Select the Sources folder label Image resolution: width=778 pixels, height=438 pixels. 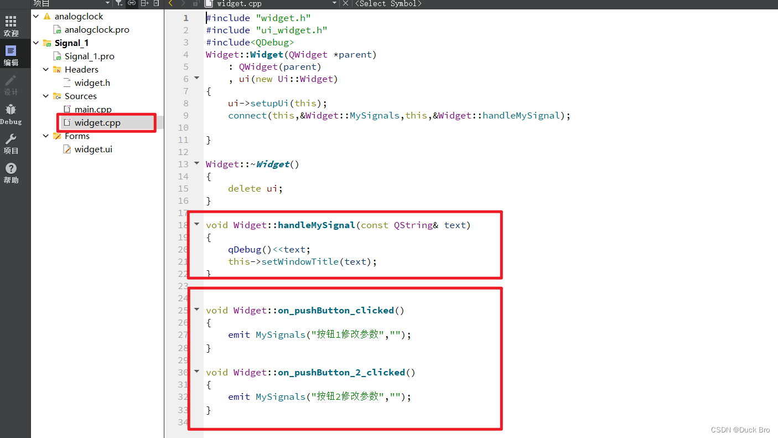point(80,96)
